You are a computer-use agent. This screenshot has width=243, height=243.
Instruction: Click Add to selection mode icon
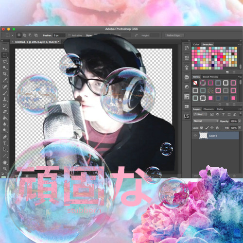coord(24,35)
